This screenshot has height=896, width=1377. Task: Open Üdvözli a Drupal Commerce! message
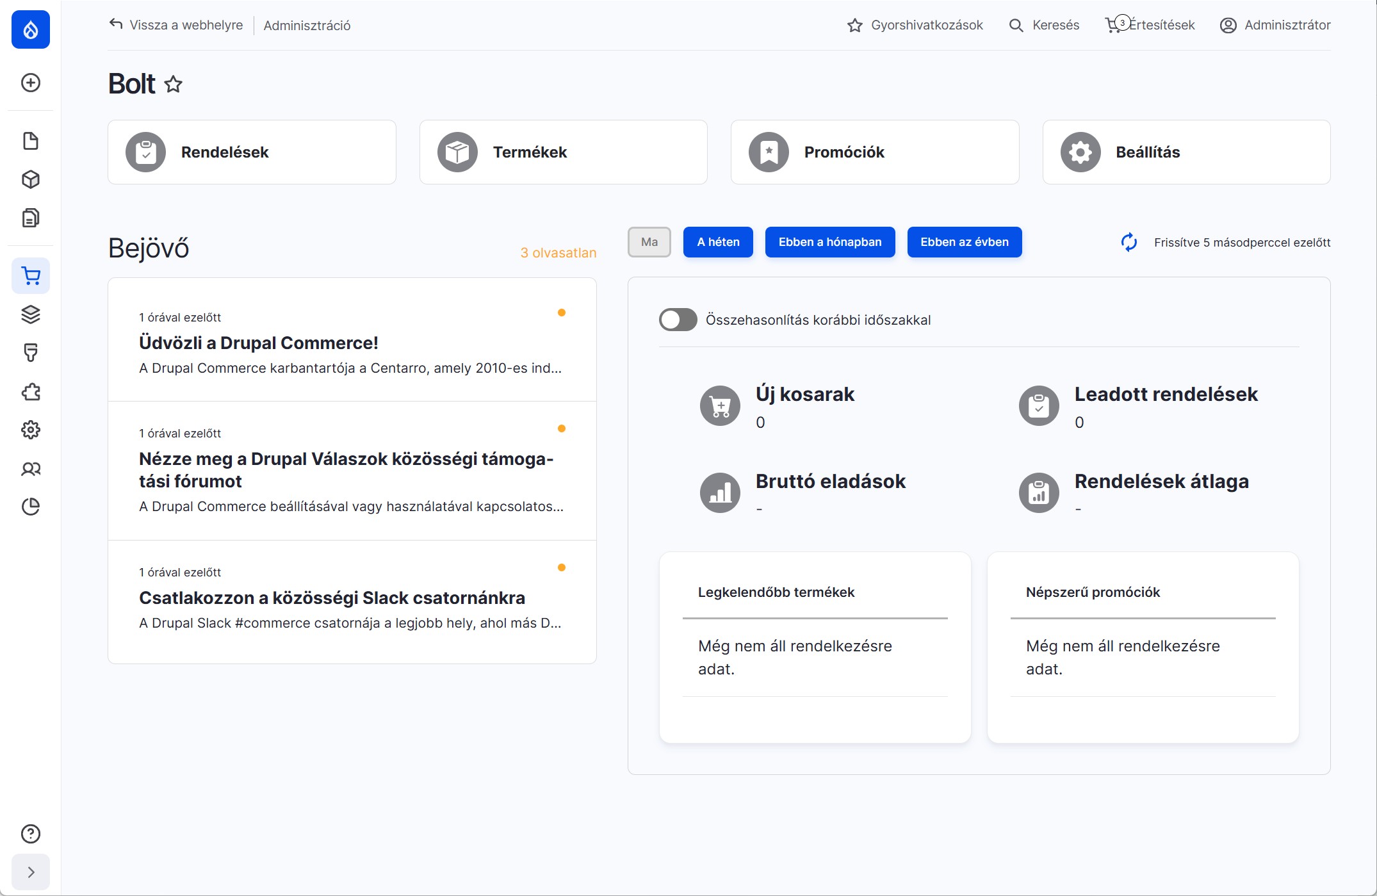pos(352,340)
